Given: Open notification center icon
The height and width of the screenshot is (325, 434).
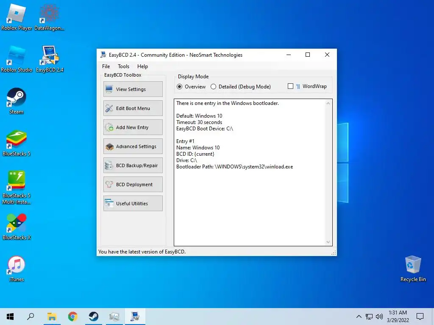Looking at the screenshot, I should click(420, 317).
